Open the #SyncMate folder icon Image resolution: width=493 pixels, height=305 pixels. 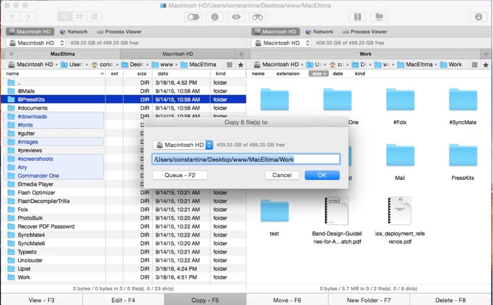pyautogui.click(x=463, y=100)
